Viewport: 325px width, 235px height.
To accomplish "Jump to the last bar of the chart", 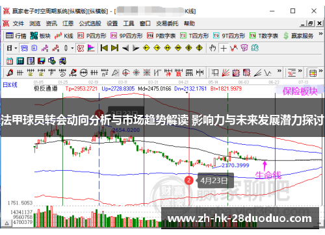I will pos(114,48).
